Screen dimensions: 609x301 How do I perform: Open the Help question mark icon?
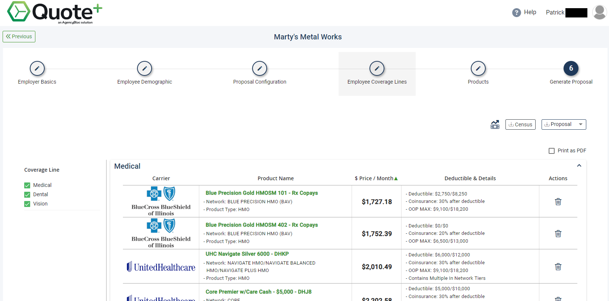pyautogui.click(x=516, y=13)
